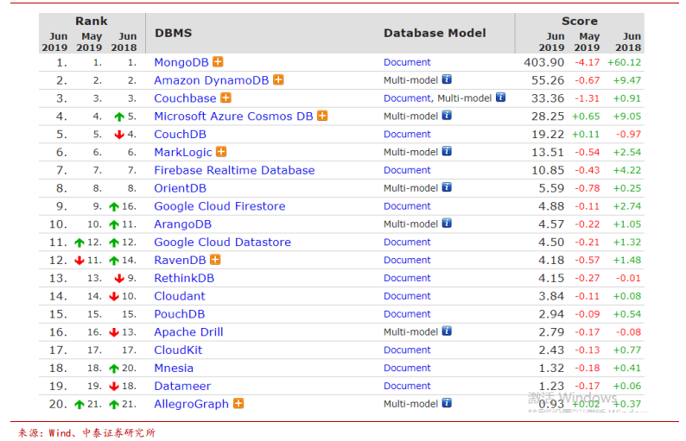Click the info icon in Microsoft Azure Cosmos DB row
Viewport: 686px width, 441px height.
[447, 115]
